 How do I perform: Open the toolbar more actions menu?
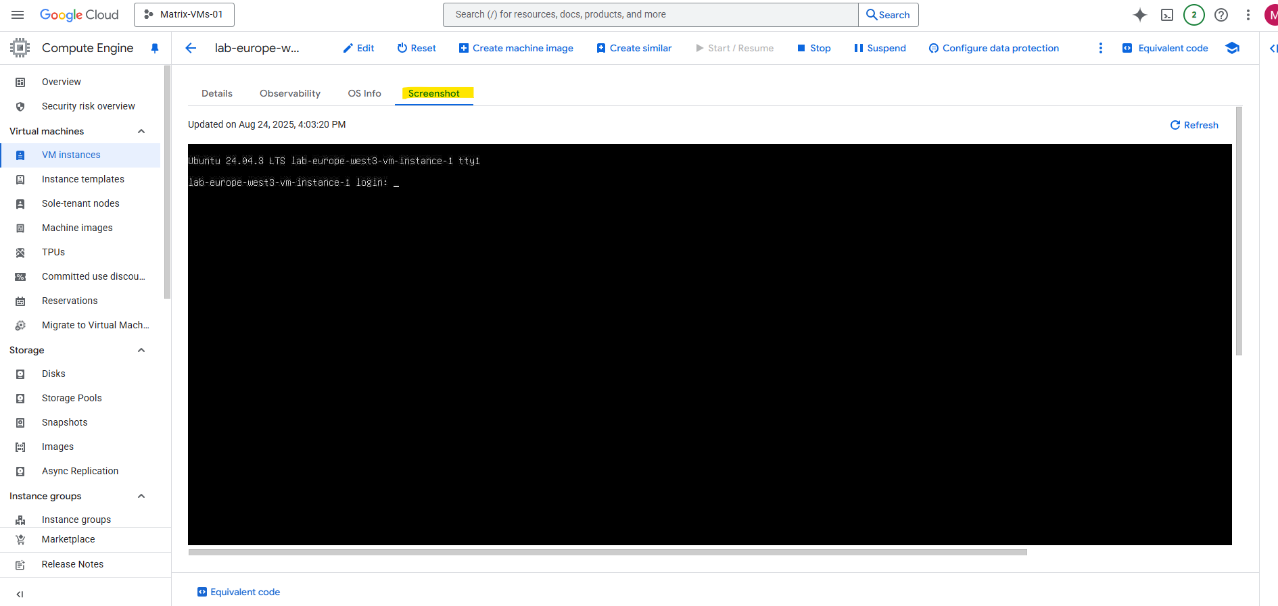click(x=1101, y=48)
